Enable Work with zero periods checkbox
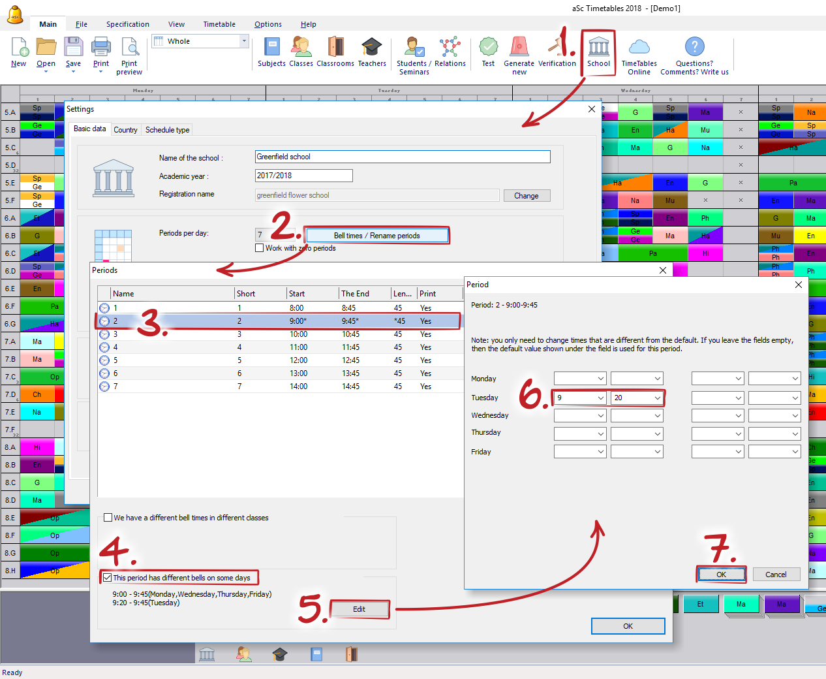 pyautogui.click(x=260, y=248)
